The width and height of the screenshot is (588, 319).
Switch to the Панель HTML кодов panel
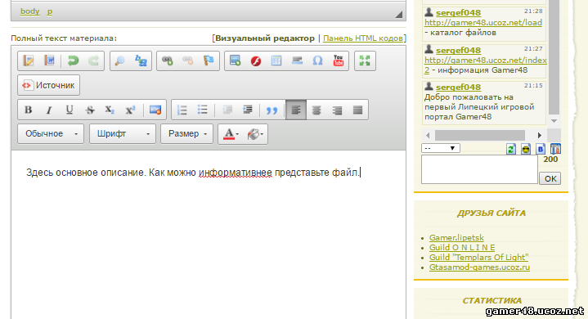click(x=363, y=38)
